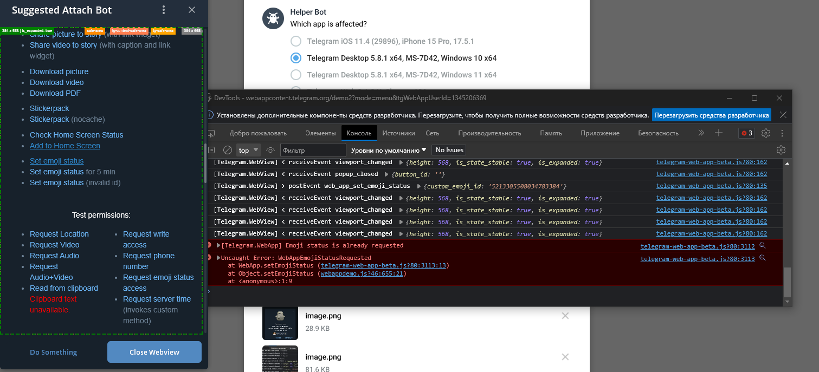Open telegram-web-app-beta.js?80:135 source link
The width and height of the screenshot is (819, 372).
click(x=712, y=186)
